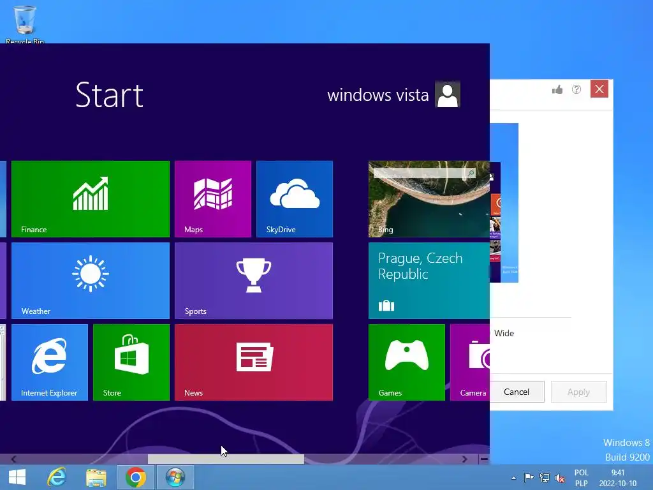
Task: Switch to Google Chrome on taskbar
Action: click(x=136, y=477)
